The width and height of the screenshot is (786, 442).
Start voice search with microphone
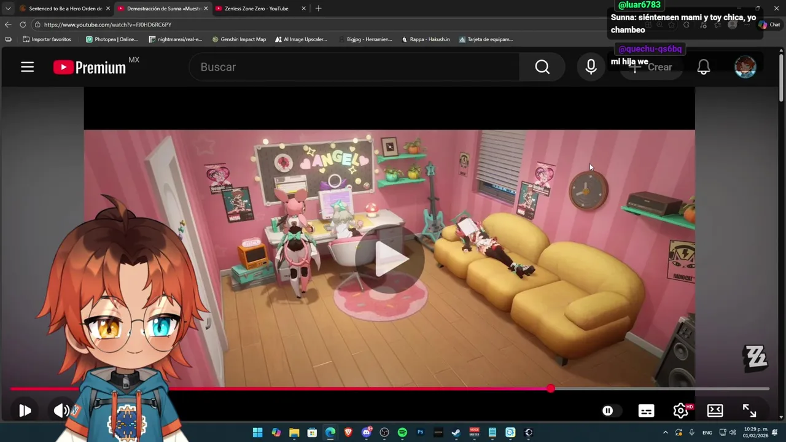point(591,67)
